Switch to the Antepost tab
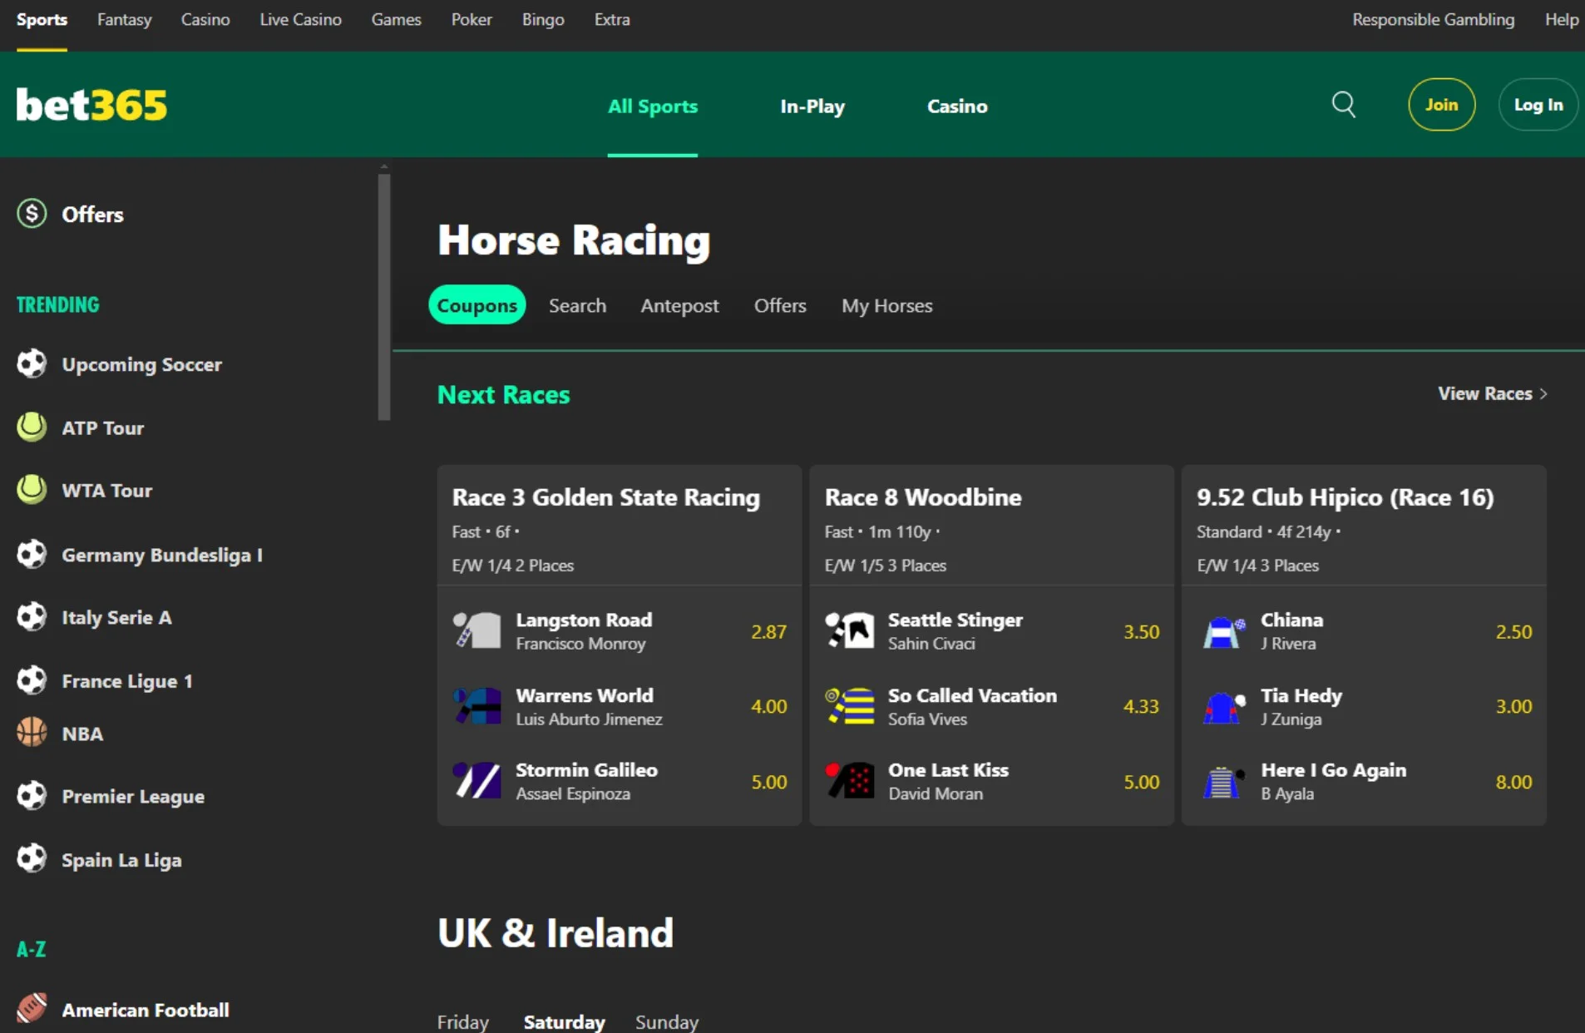Image resolution: width=1585 pixels, height=1033 pixels. pyautogui.click(x=679, y=305)
